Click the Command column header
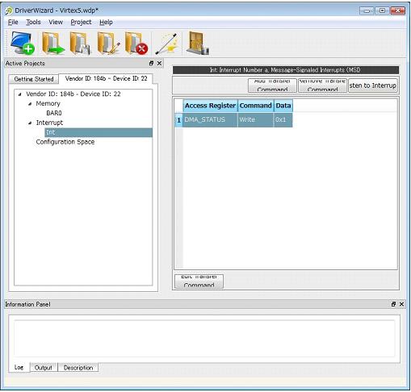 [x=255, y=106]
